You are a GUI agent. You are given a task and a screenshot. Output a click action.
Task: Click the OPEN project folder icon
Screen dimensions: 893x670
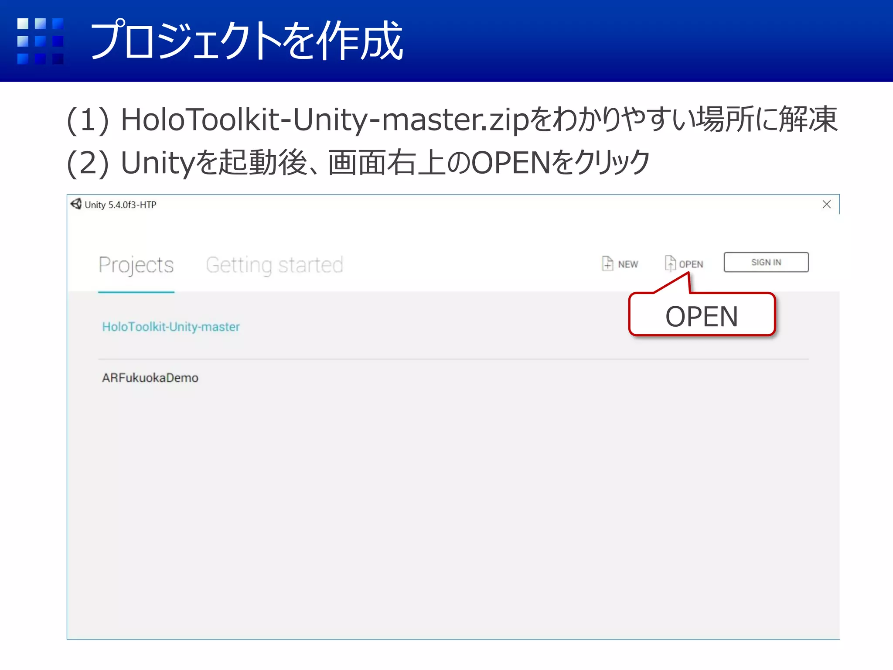(x=670, y=263)
